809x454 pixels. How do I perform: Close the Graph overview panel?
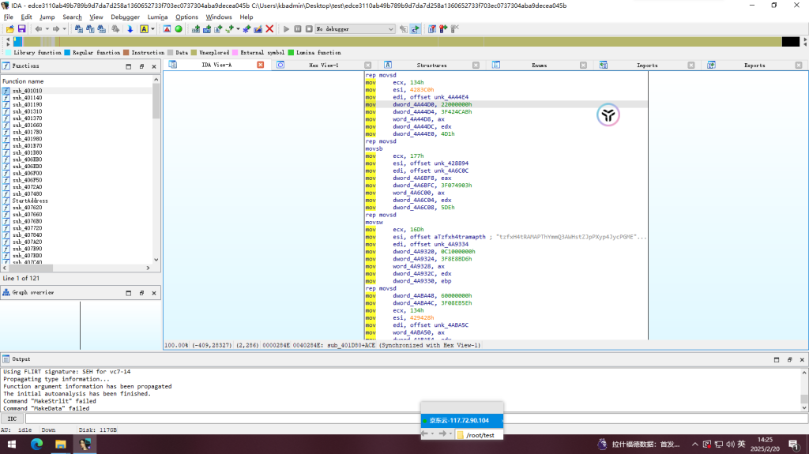[x=154, y=293]
